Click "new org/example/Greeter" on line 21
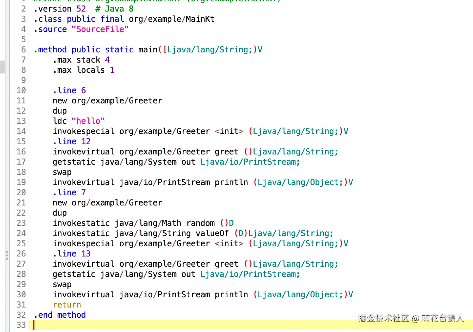 pyautogui.click(x=108, y=203)
